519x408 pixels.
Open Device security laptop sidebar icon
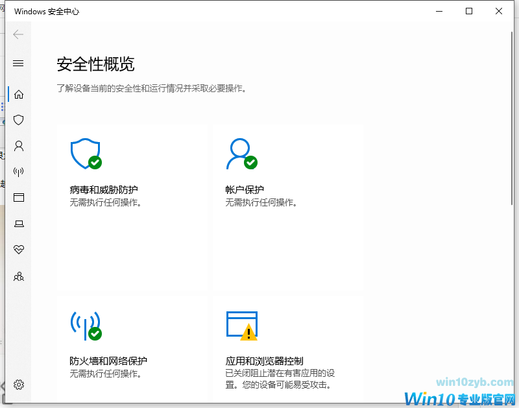click(x=19, y=224)
